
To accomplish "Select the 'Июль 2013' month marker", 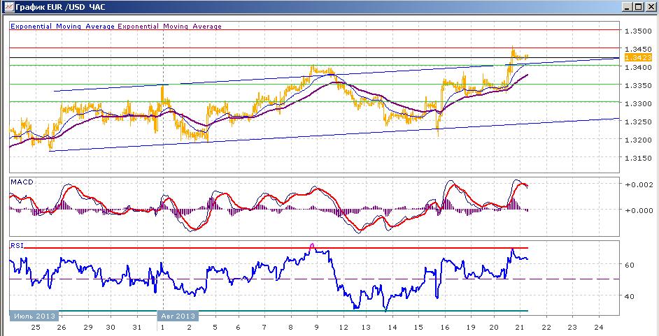I will point(34,316).
